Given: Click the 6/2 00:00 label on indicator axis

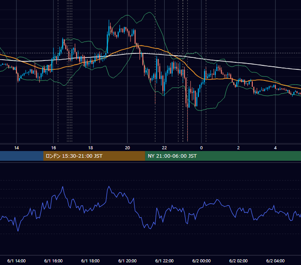Looking at the screenshot, I should 201,261.
